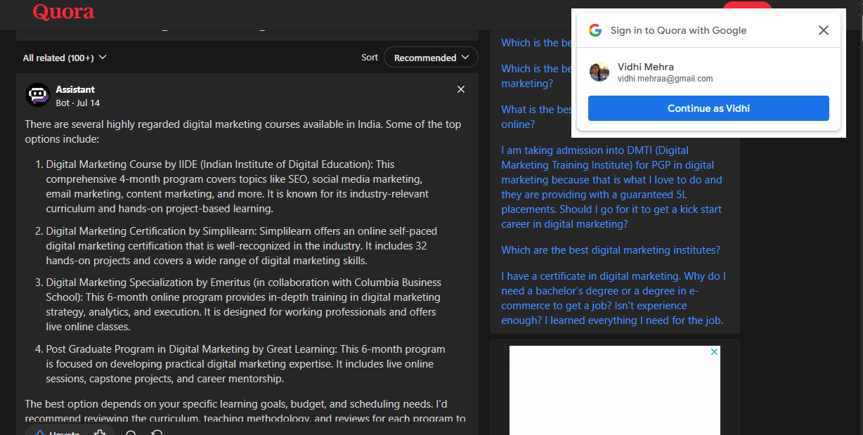The image size is (863, 435).
Task: Click the Google logo in sign-in popup
Action: [595, 30]
